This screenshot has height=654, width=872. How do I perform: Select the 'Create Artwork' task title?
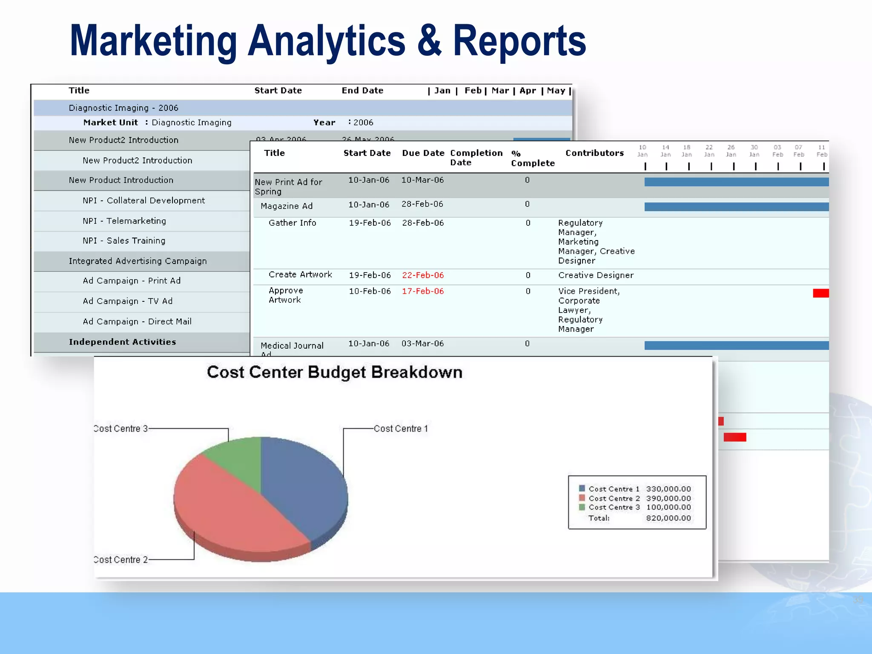point(300,275)
